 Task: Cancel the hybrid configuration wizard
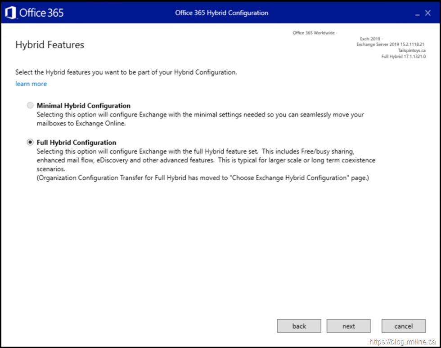(403, 326)
